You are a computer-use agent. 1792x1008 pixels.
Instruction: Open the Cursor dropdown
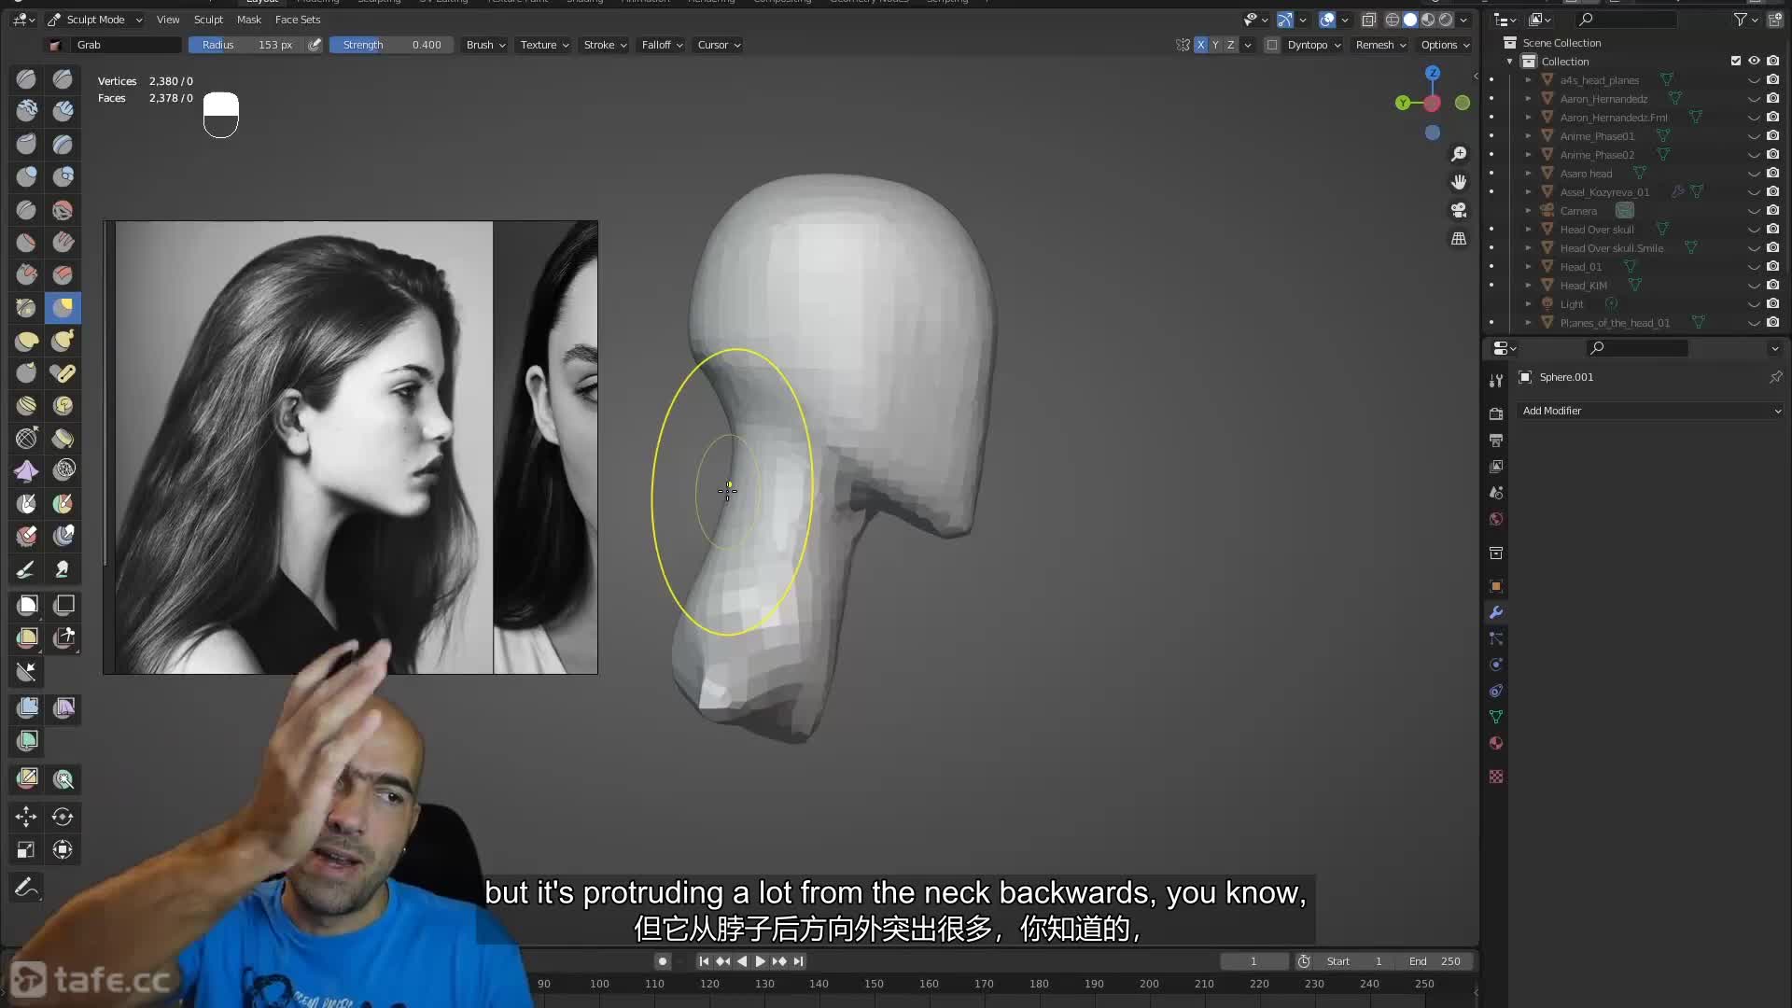pos(719,45)
